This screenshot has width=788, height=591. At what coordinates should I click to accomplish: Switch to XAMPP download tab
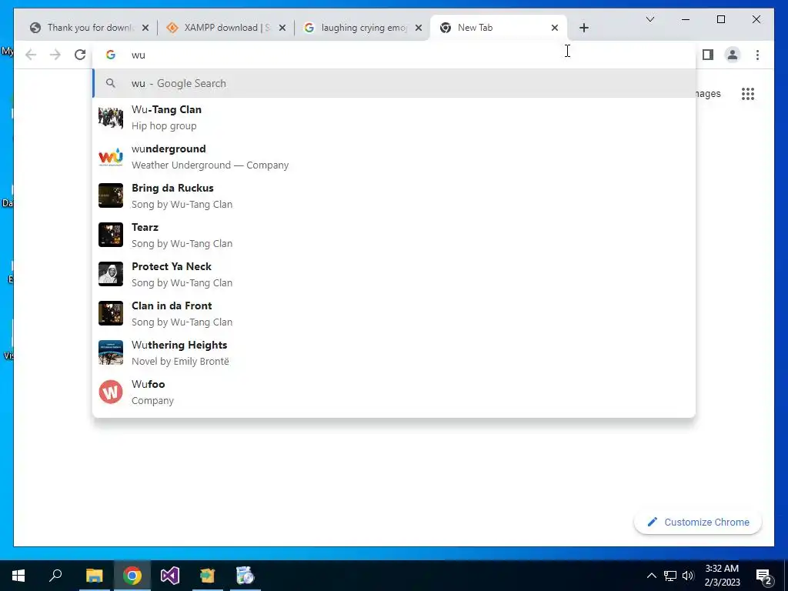[225, 28]
